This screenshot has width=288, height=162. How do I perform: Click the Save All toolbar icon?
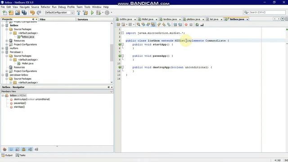click(x=24, y=13)
